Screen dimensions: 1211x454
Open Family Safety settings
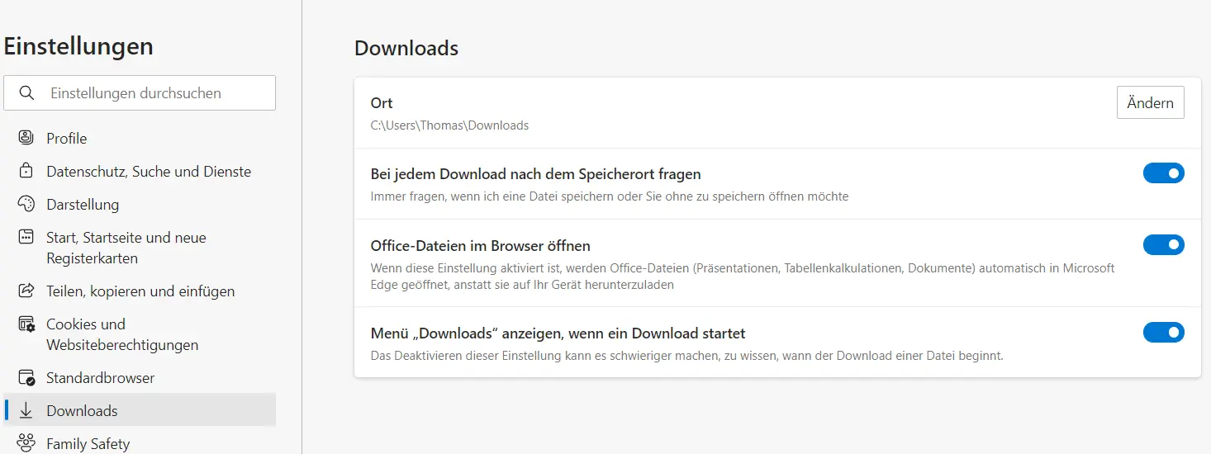(88, 444)
